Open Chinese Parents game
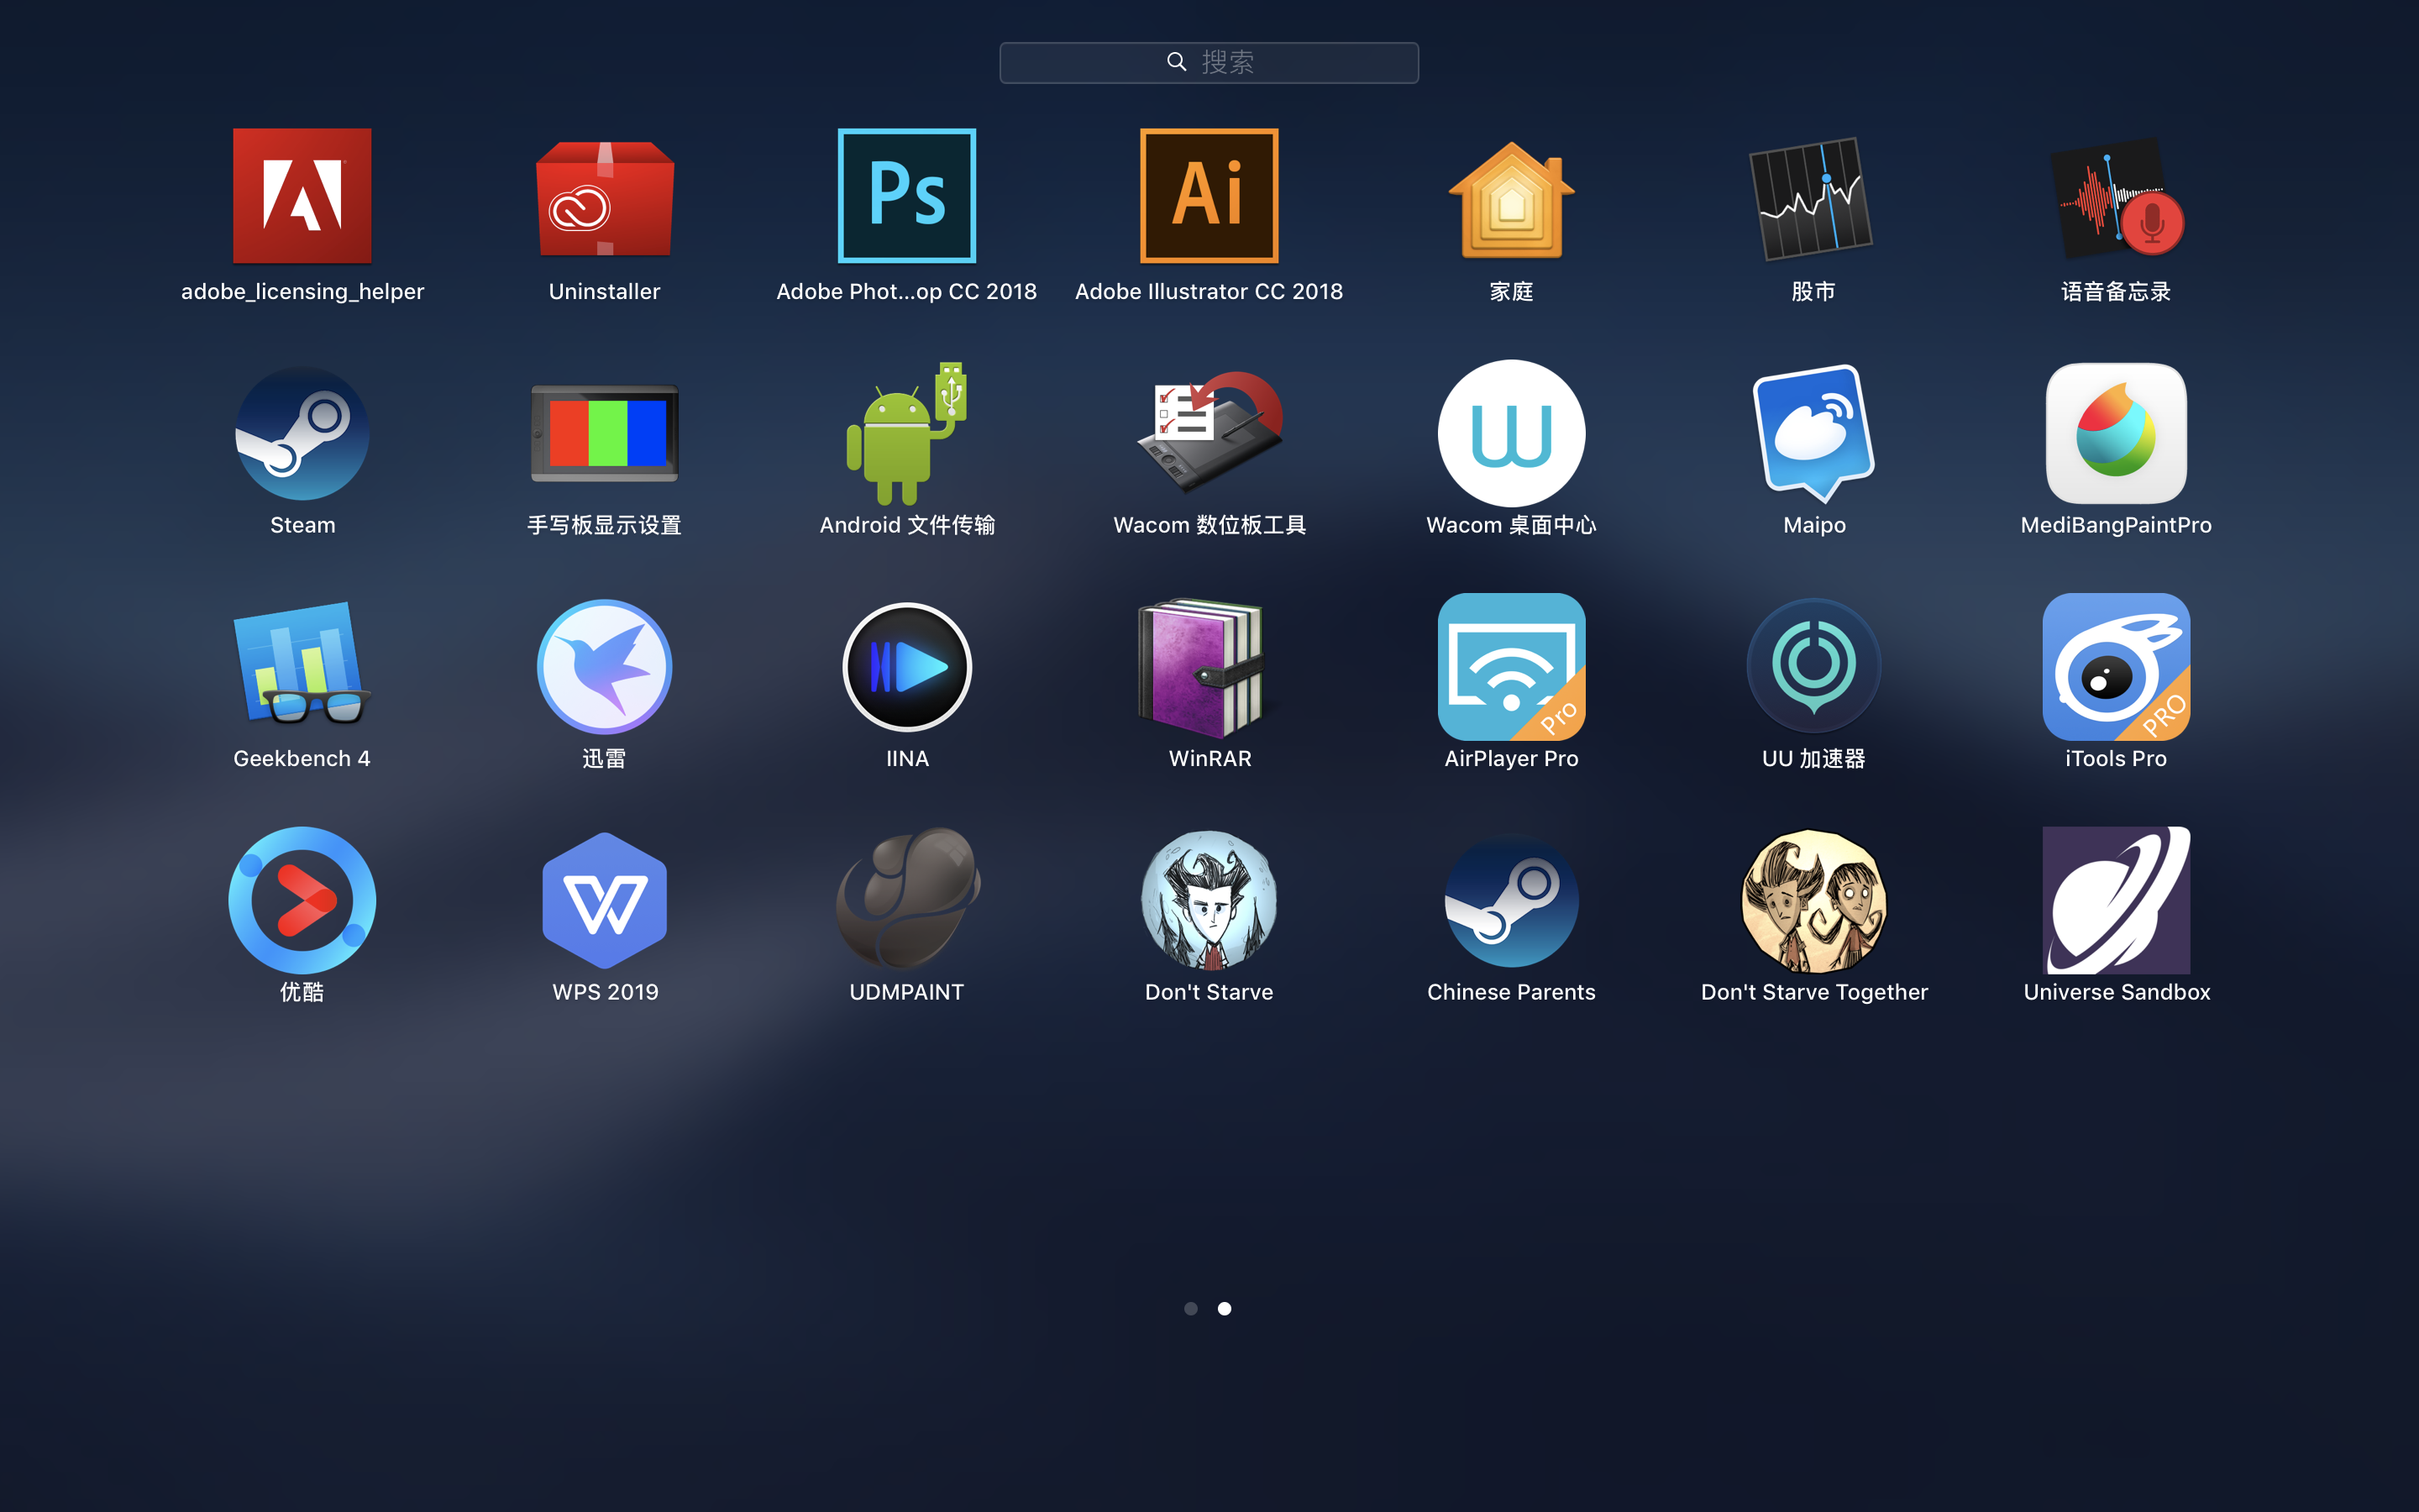 [1511, 900]
